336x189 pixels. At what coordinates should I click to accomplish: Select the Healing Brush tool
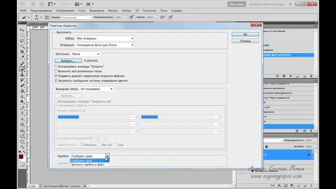point(22,64)
